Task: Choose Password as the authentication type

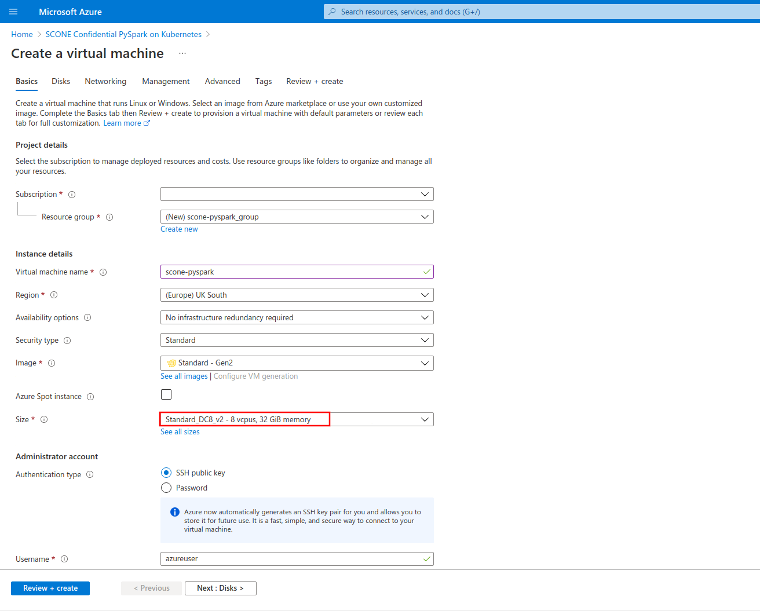Action: pyautogui.click(x=166, y=488)
